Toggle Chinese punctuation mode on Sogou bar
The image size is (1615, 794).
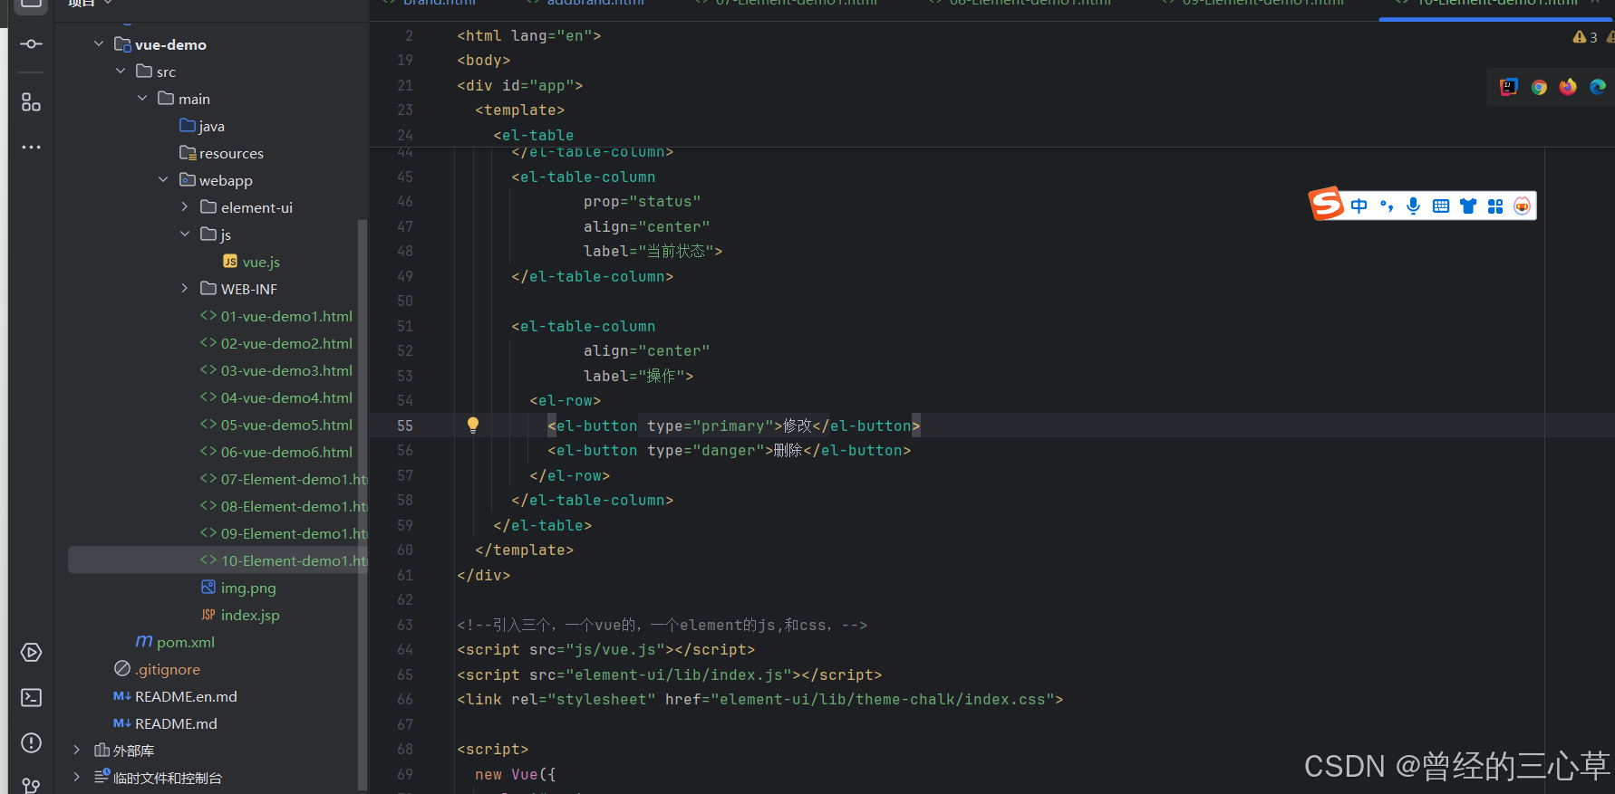(1387, 206)
